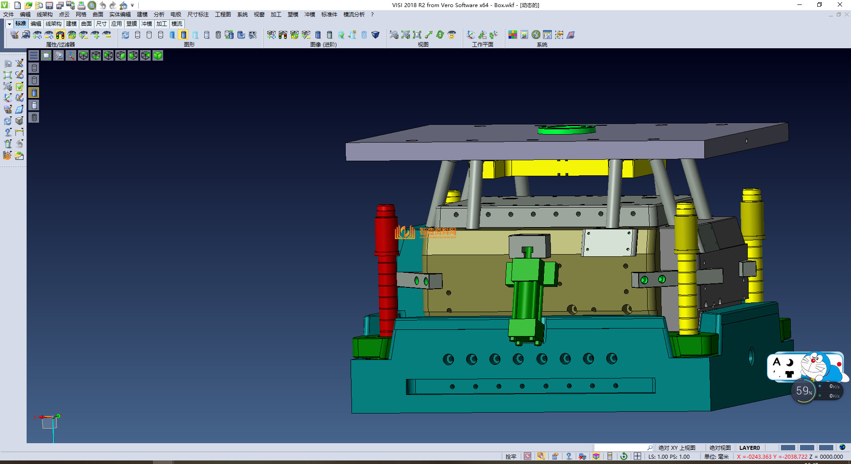This screenshot has height=464, width=851.
Task: Expand the viewport hamburger menu button
Action: [34, 55]
